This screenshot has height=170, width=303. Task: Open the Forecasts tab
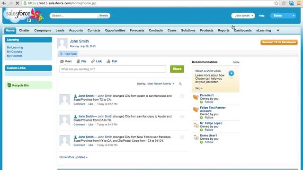[137, 30]
